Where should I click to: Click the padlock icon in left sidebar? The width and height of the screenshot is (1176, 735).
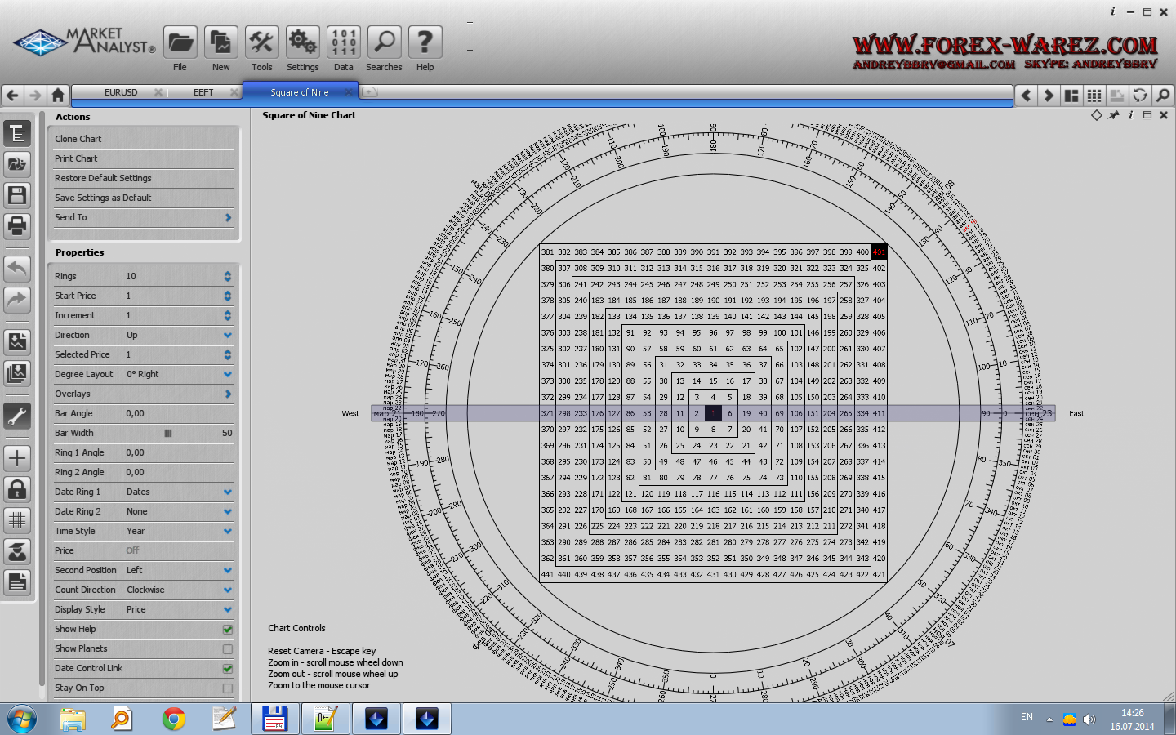pos(17,489)
